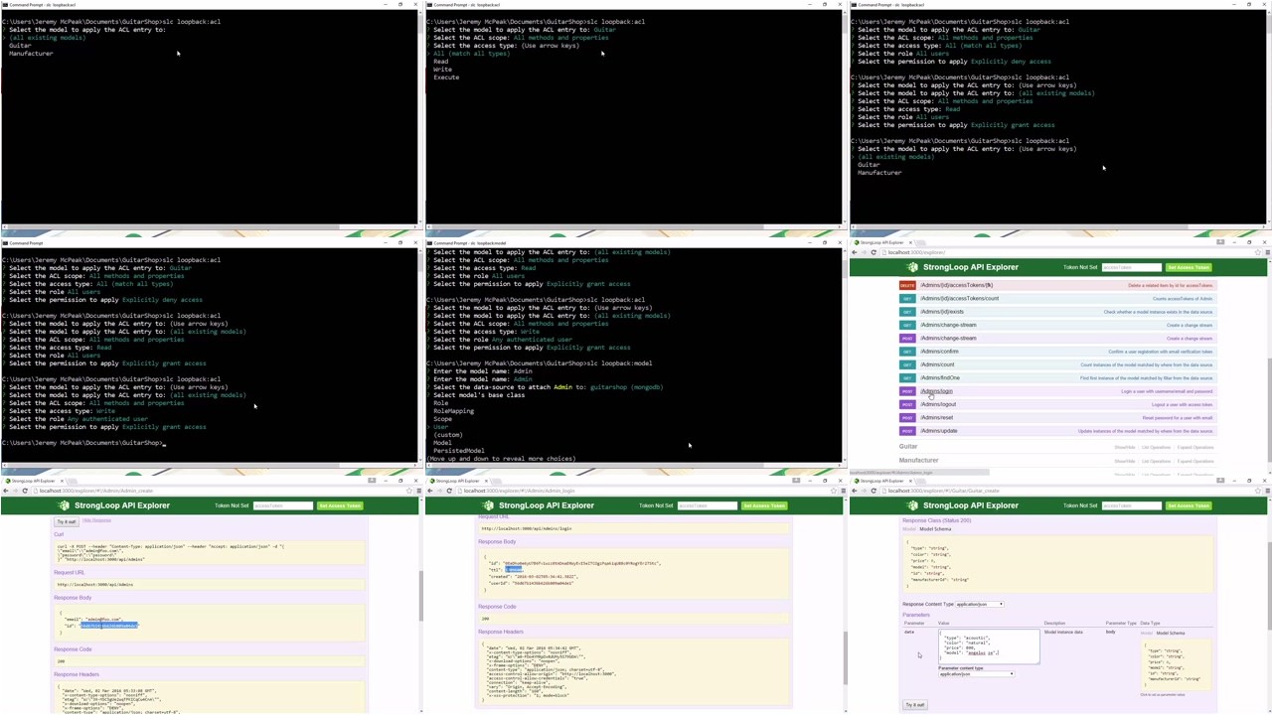Click forward arrow in Admins operations list browser
The height and width of the screenshot is (715, 1273).
(x=864, y=252)
